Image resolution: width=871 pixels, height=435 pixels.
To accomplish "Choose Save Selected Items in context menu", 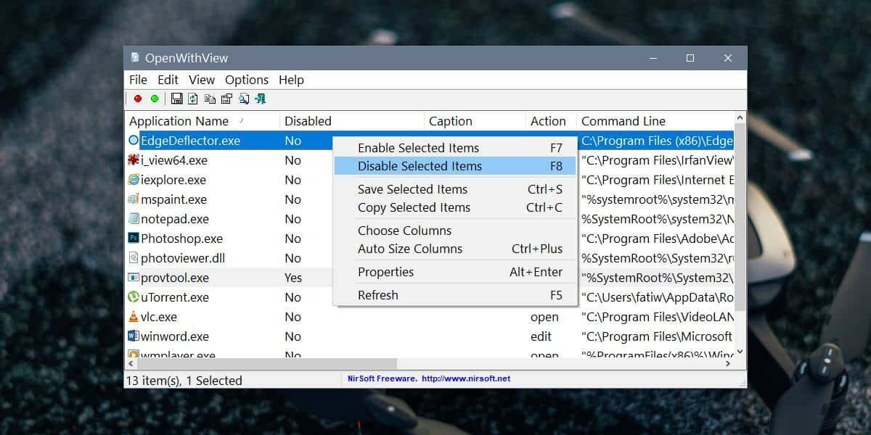I will [455, 189].
